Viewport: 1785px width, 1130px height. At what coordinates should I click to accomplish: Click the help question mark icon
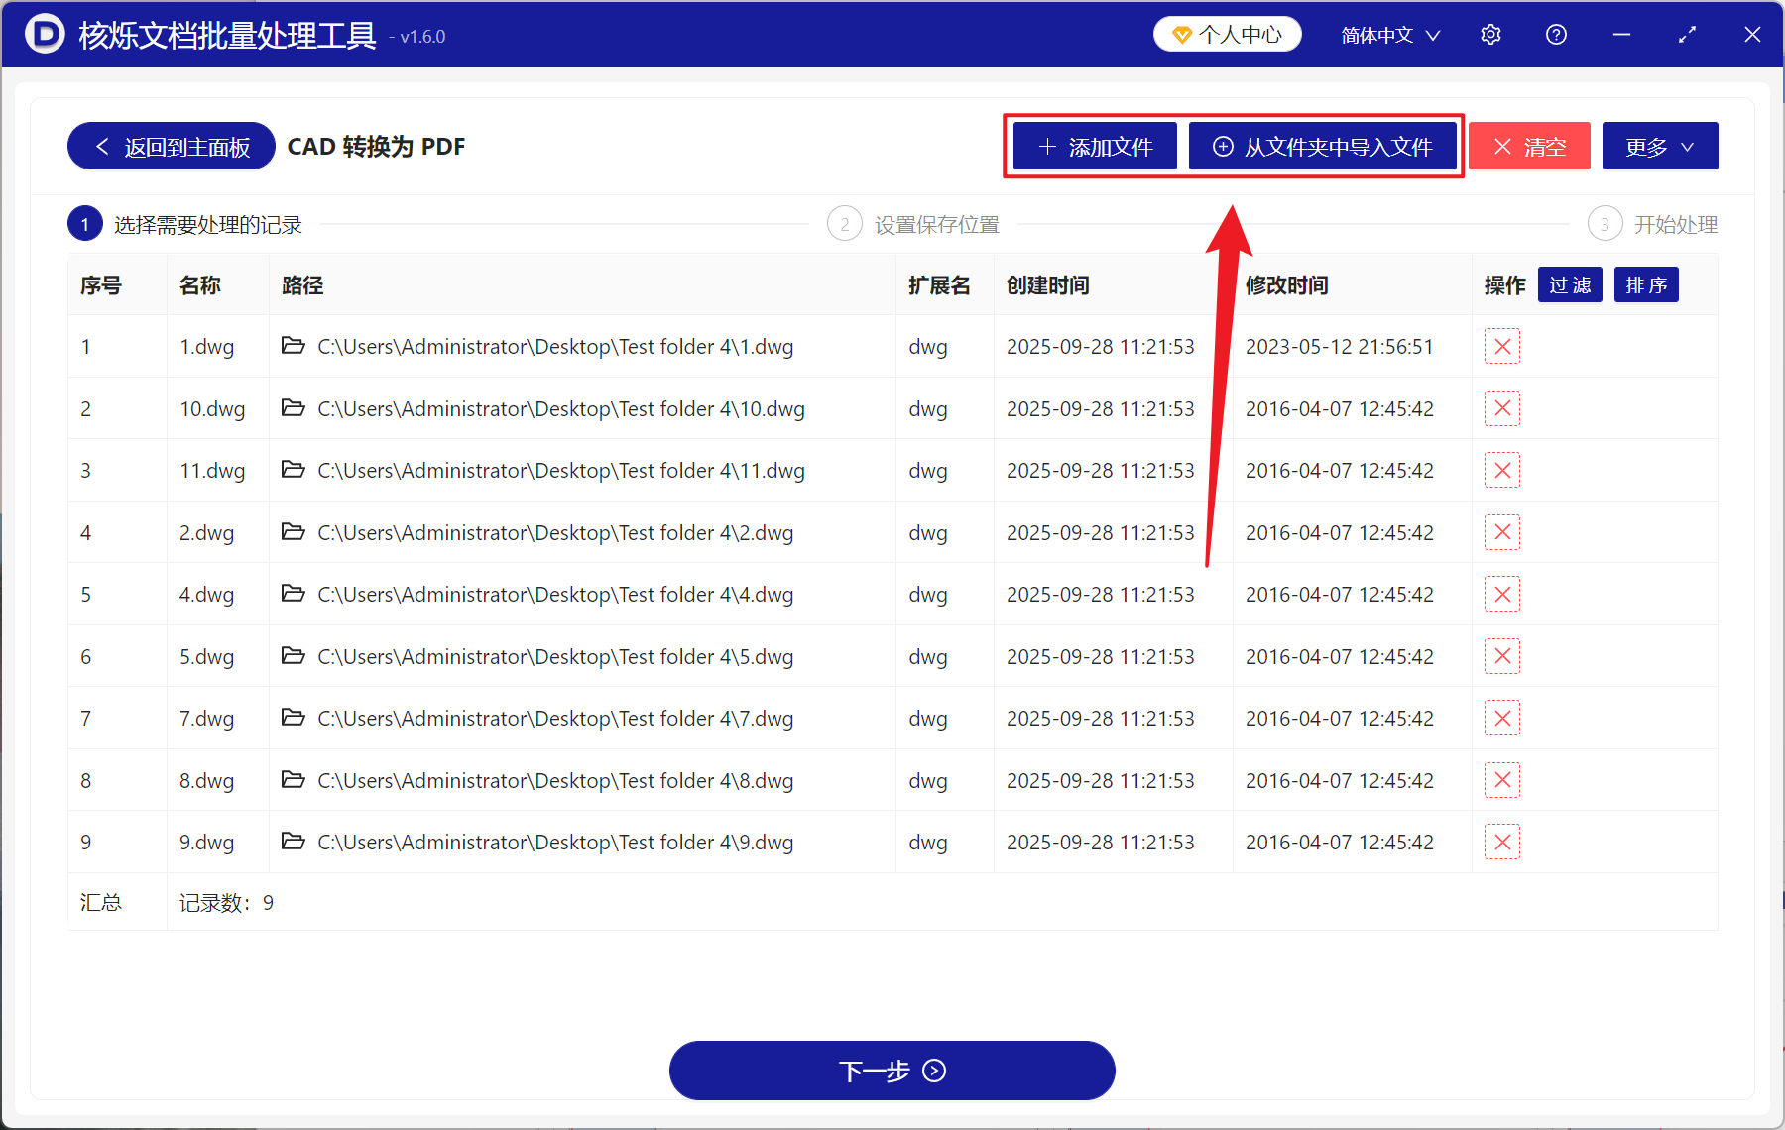click(x=1556, y=34)
